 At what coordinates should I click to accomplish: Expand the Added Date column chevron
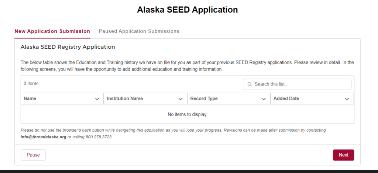(347, 99)
